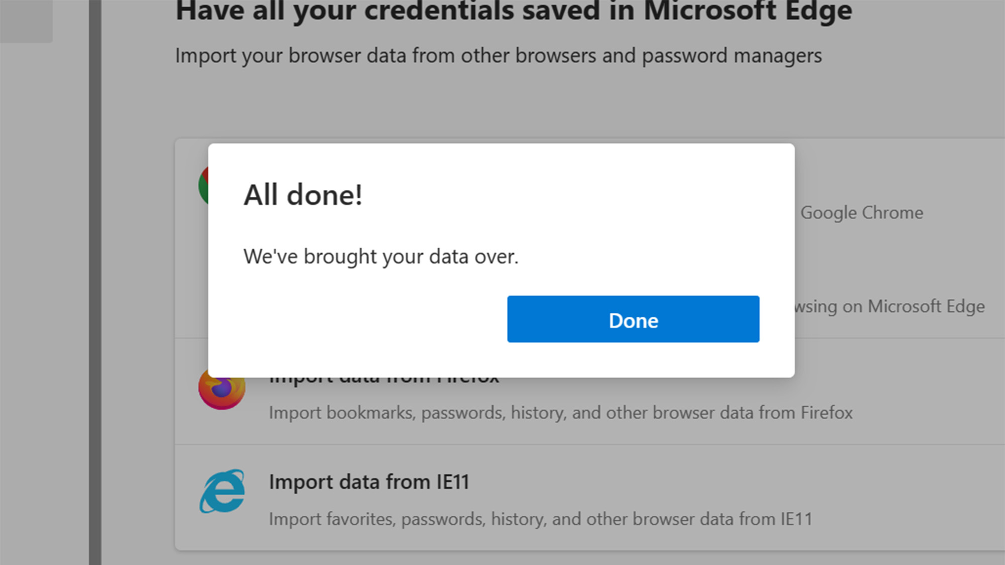Viewport: 1005px width, 565px height.
Task: Click the IE11 favorites and passwords description
Action: pos(540,519)
